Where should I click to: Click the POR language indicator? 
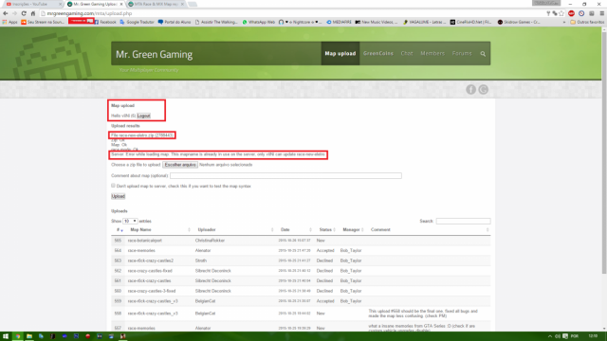click(x=575, y=336)
